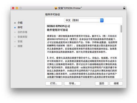The width and height of the screenshot is (137, 103).
Task: Click the 软件使用许可协议 title text
Action: 57,30
